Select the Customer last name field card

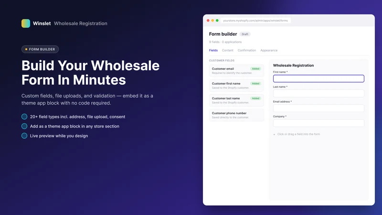[x=236, y=100]
